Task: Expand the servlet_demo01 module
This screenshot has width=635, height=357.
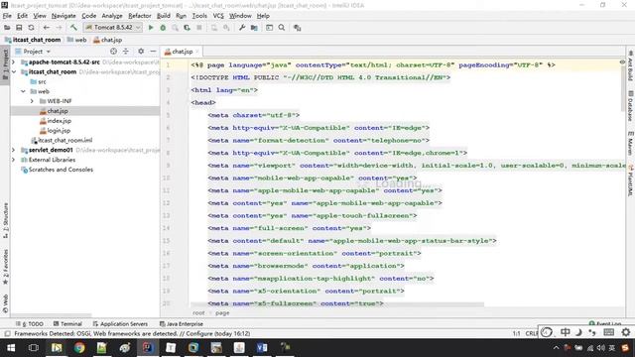Action: point(13,150)
